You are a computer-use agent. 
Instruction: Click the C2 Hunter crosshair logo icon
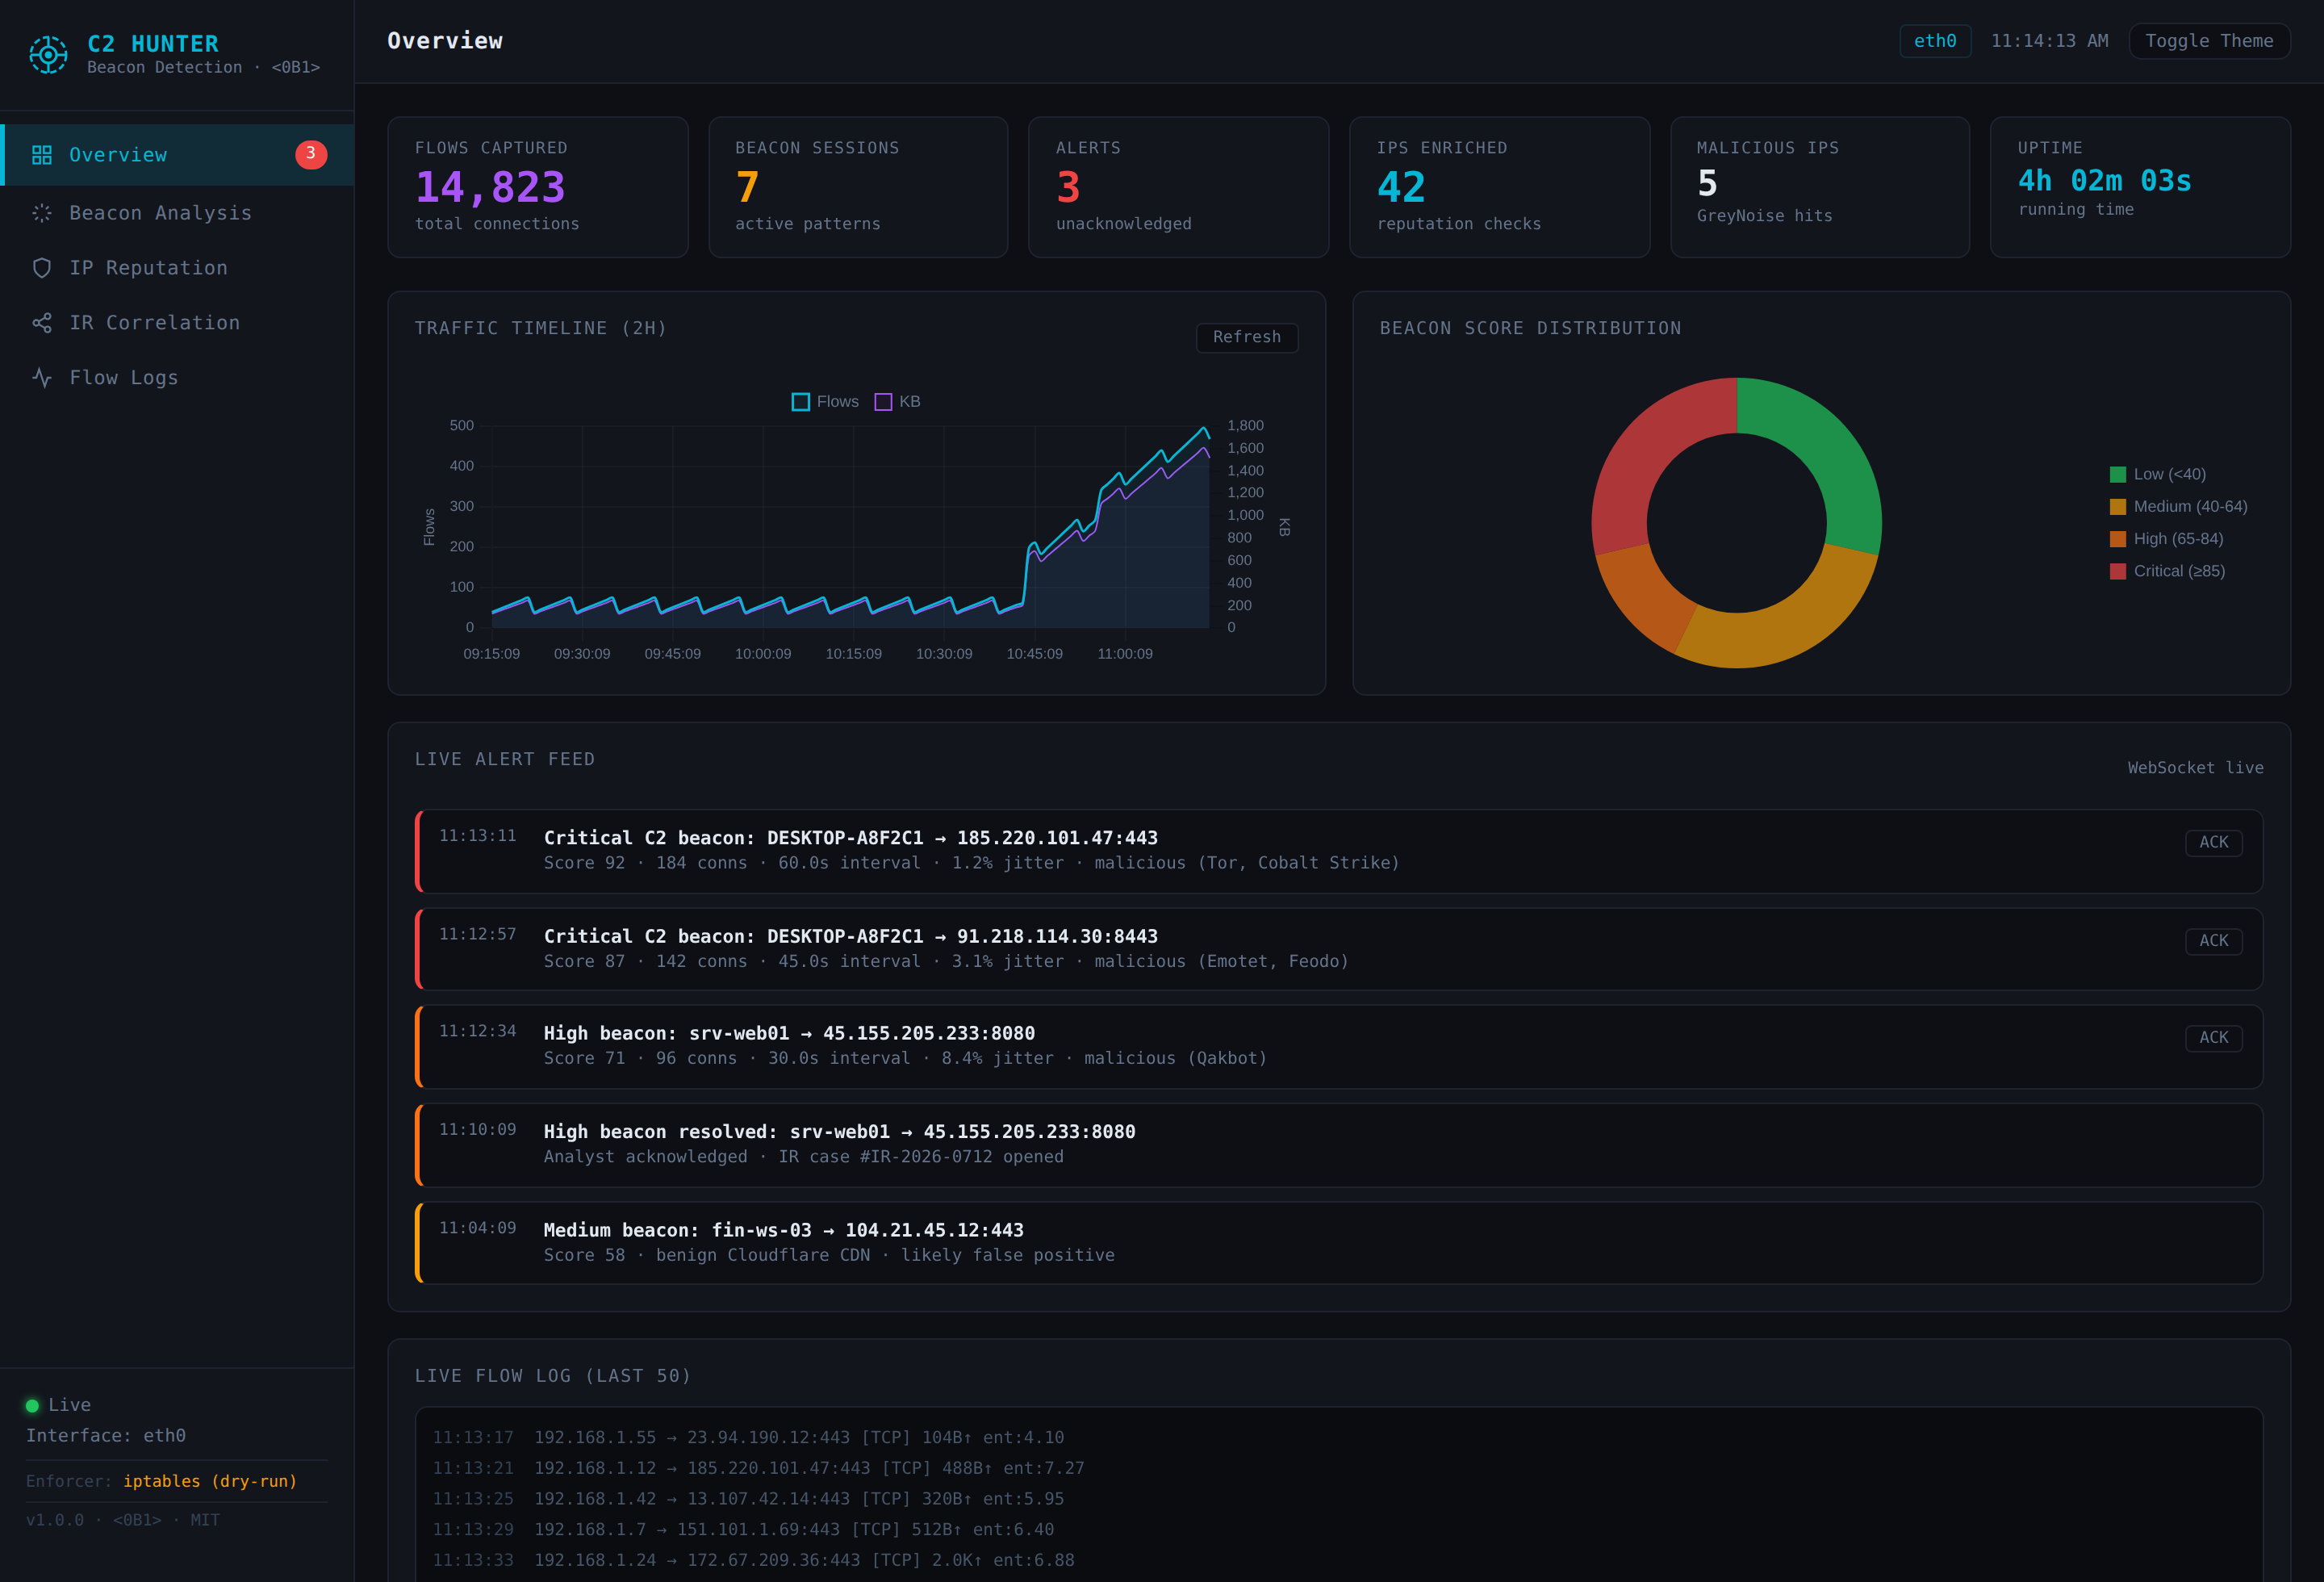(x=48, y=54)
